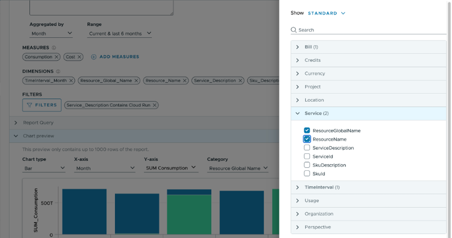Collapse the Chart preview section
Screen dimensions: 452x238
point(16,136)
